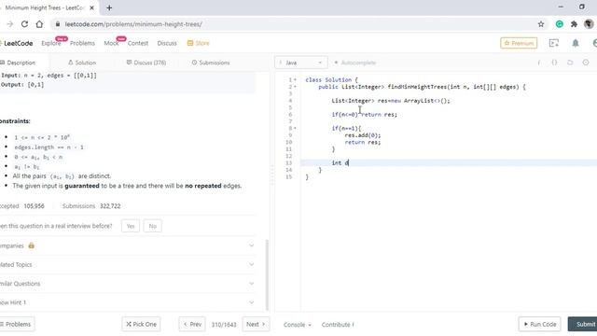Viewport: 597px width, 336px height.
Task: Click the Submissions count 322,722
Action: click(110, 206)
